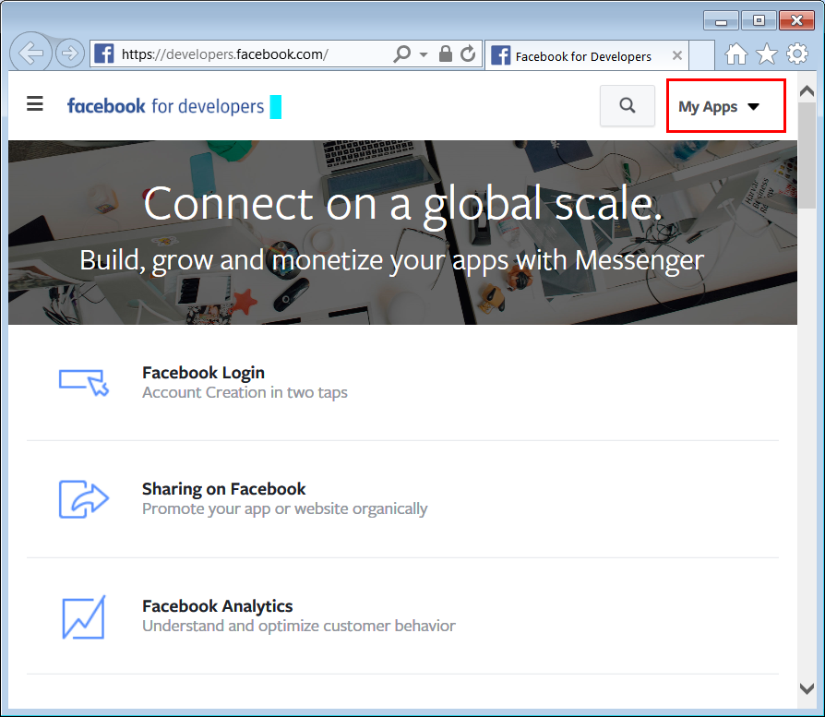Click the Facebook Analytics chart icon
The height and width of the screenshot is (717, 825).
coord(84,617)
